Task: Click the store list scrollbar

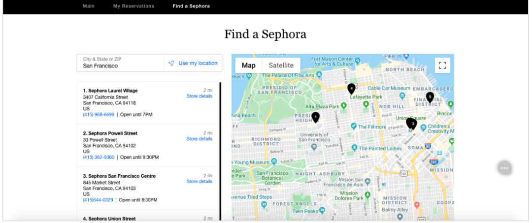Action: 221,151
